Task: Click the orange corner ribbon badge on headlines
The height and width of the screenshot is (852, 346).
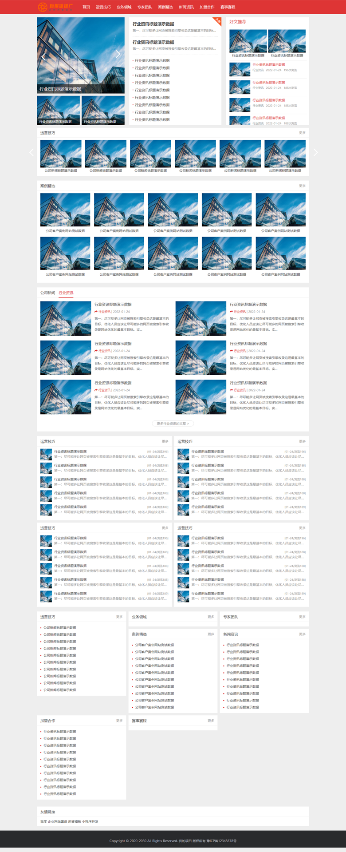Action: pyautogui.click(x=217, y=21)
